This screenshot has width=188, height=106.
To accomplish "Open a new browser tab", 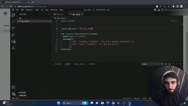I will [x=33, y=2].
